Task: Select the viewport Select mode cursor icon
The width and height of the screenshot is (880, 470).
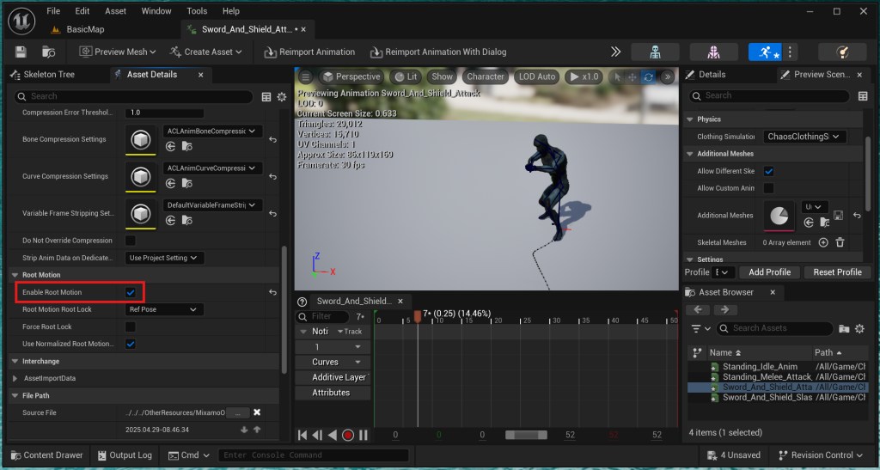Action: coord(617,76)
